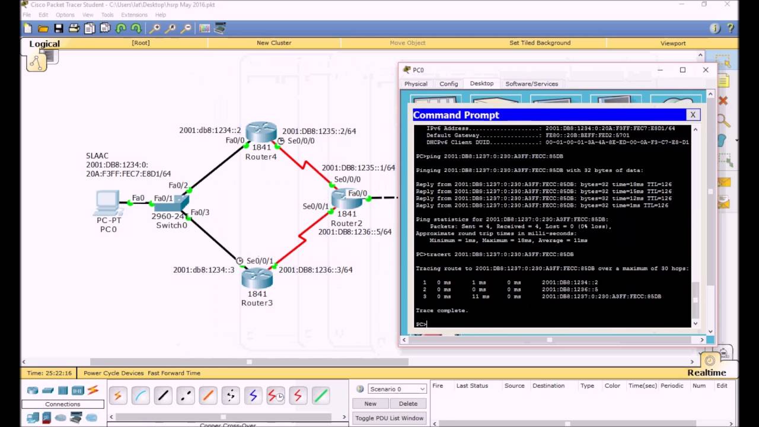Choose Serial DCE cable with clock
759x427 pixels.
pos(276,396)
